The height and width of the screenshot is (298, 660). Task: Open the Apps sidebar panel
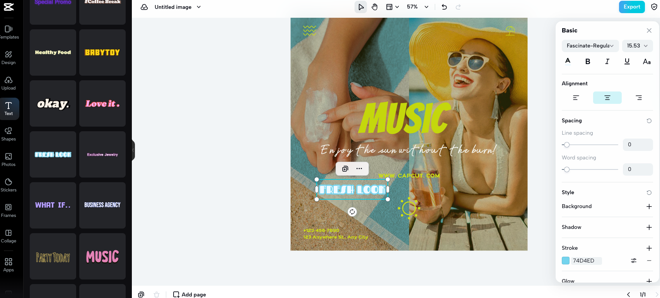click(9, 265)
